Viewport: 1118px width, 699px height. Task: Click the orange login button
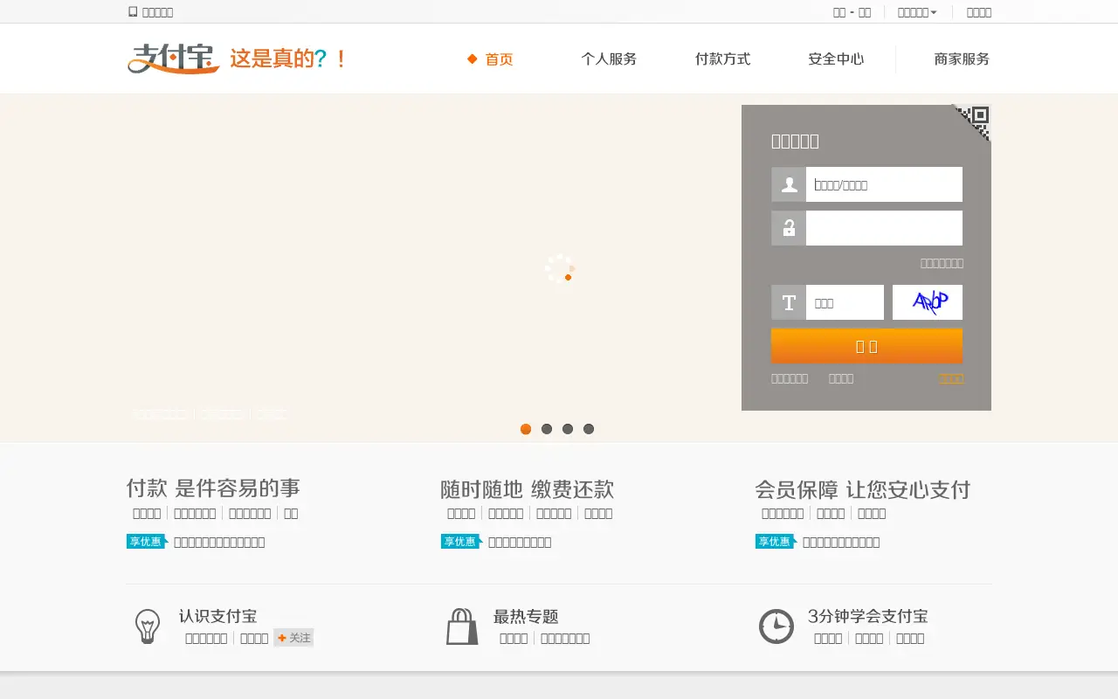click(x=866, y=346)
